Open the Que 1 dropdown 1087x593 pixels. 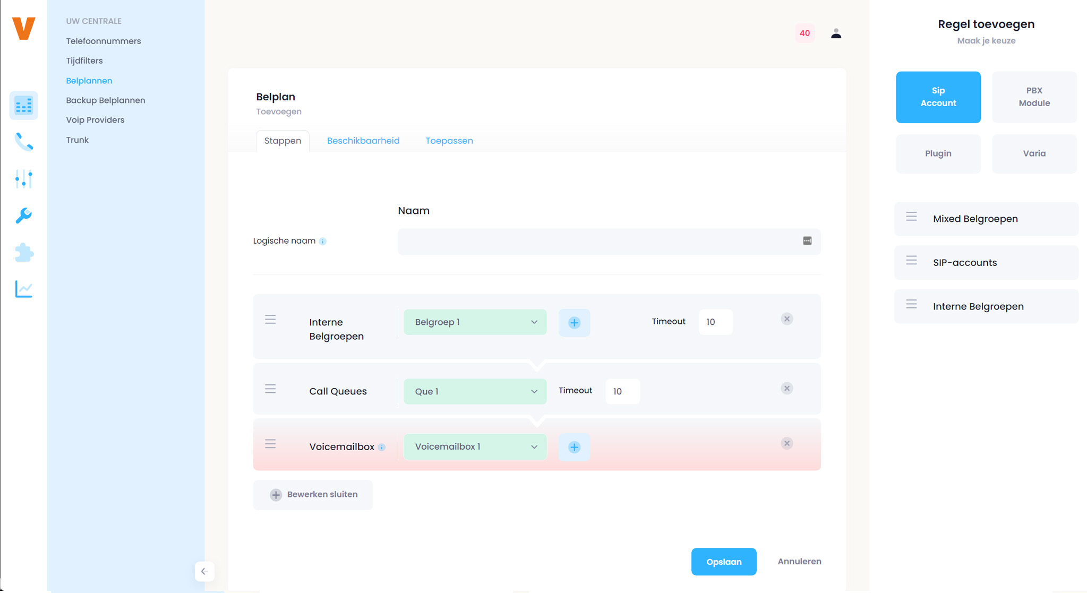pos(475,391)
